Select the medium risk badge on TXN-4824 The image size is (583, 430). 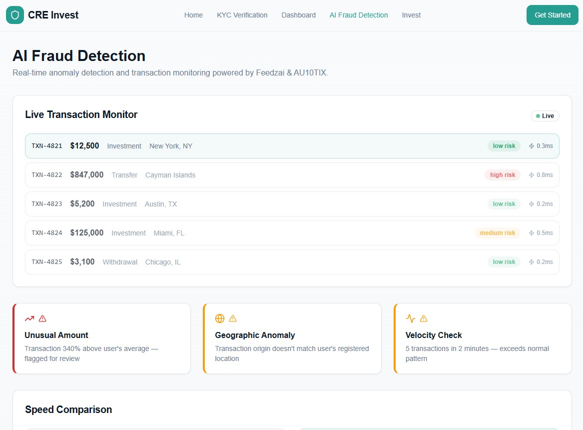497,233
